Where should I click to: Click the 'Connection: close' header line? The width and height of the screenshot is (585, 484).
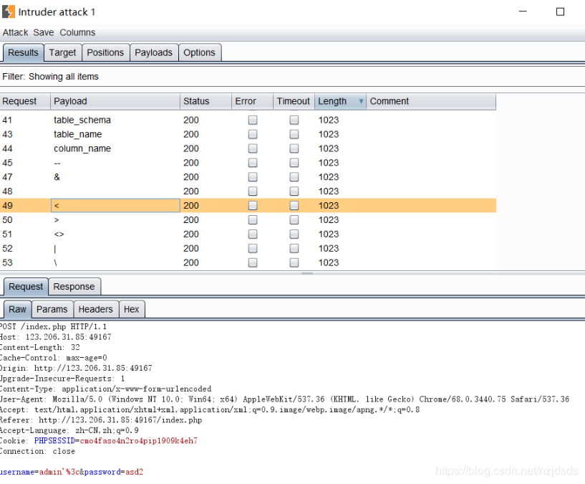pos(37,451)
